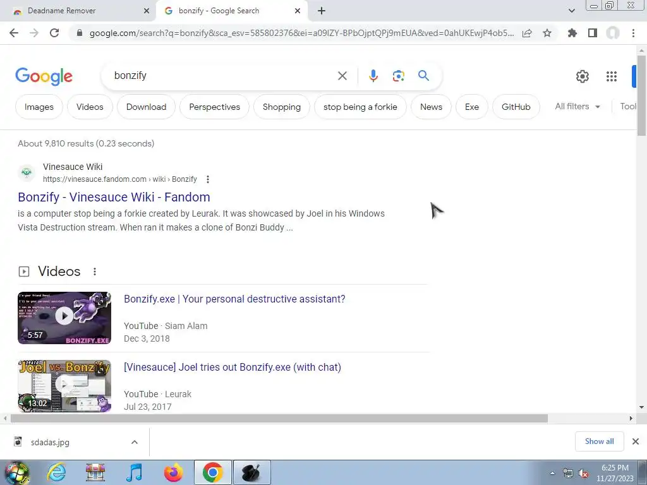
Task: Open the Chrome profile avatar
Action: [x=613, y=33]
